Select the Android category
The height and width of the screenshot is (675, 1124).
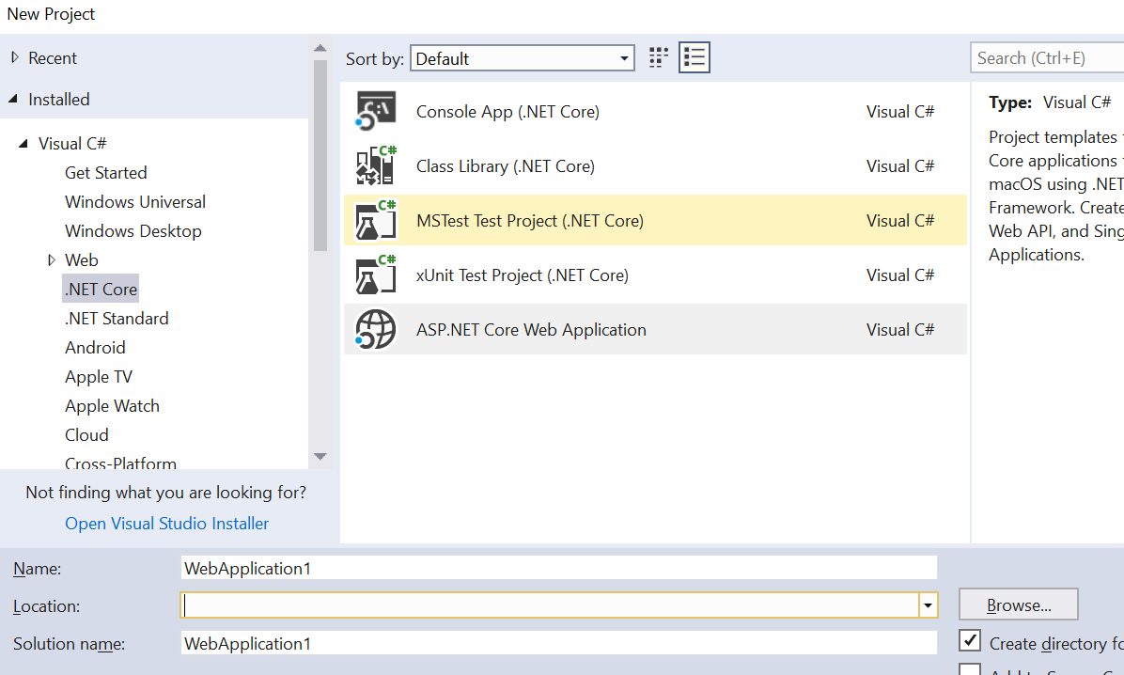[95, 347]
